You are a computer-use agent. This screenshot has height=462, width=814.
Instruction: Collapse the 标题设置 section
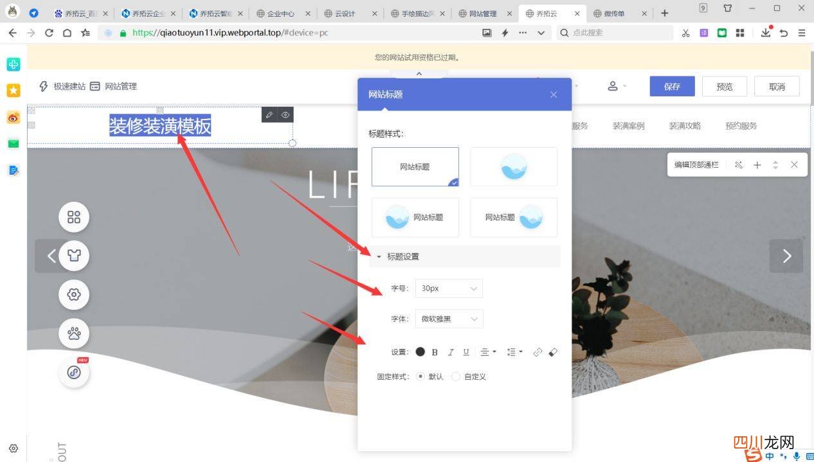click(465, 256)
